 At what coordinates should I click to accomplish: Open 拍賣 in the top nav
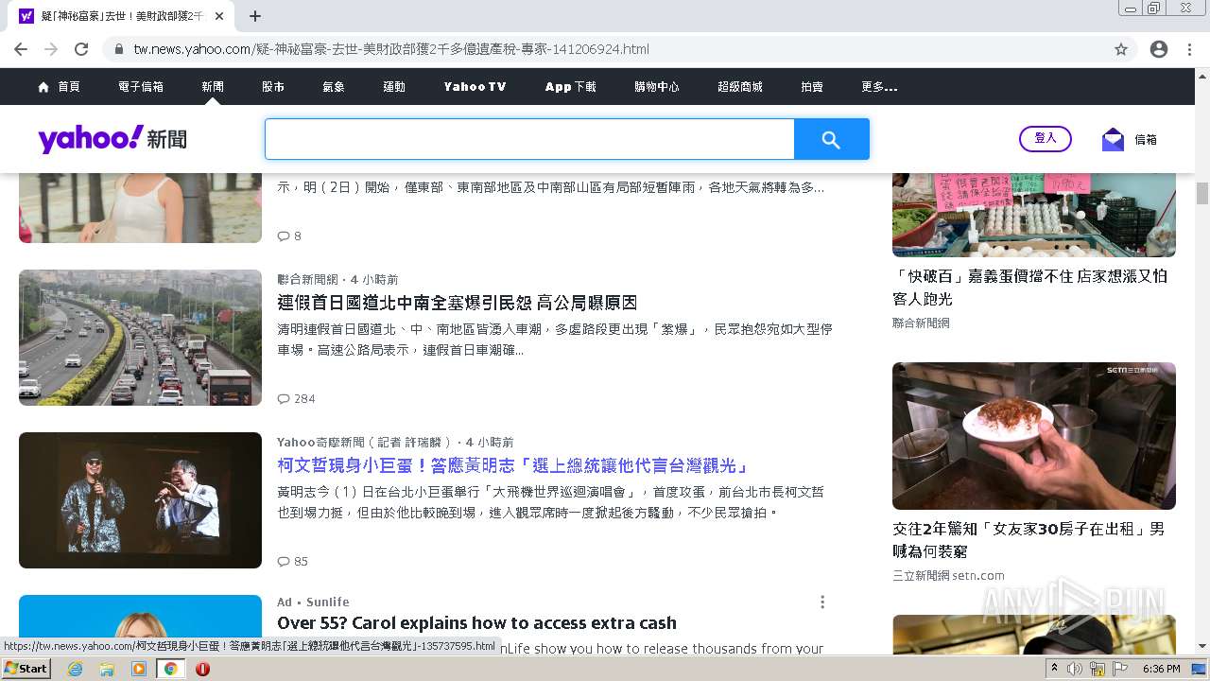tap(812, 87)
